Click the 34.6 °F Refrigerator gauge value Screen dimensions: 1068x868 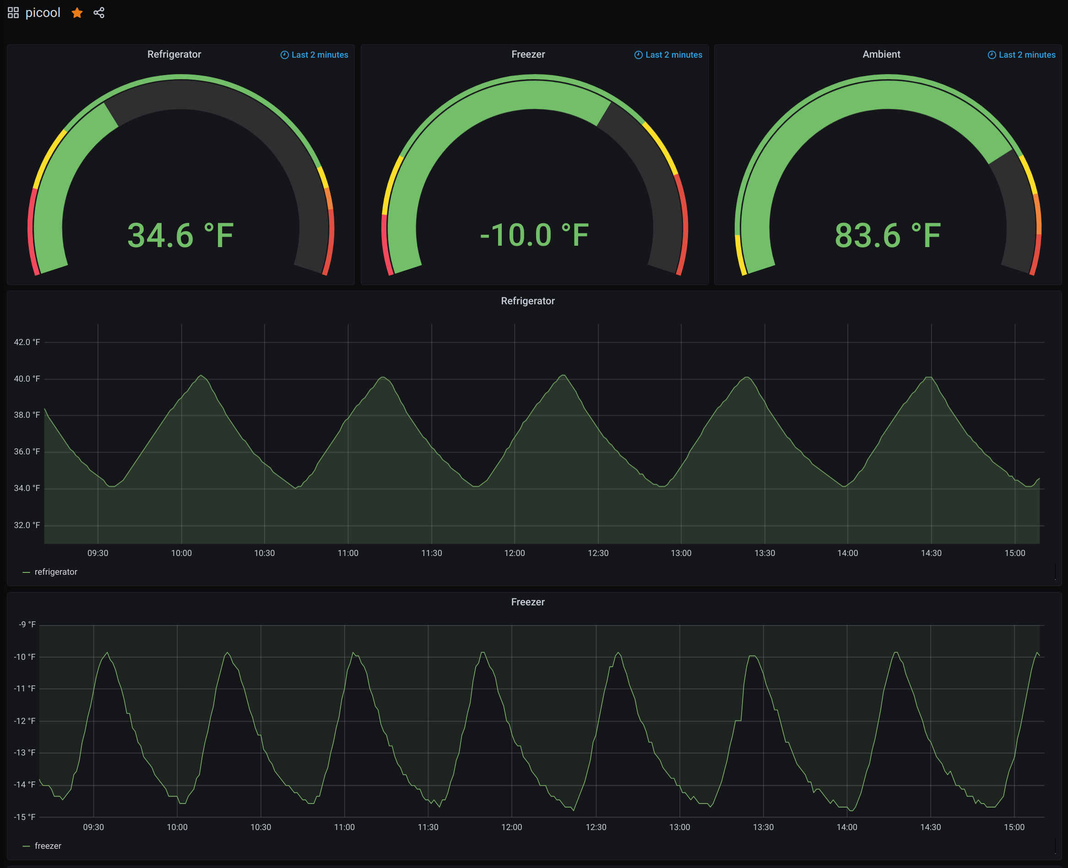pos(180,236)
